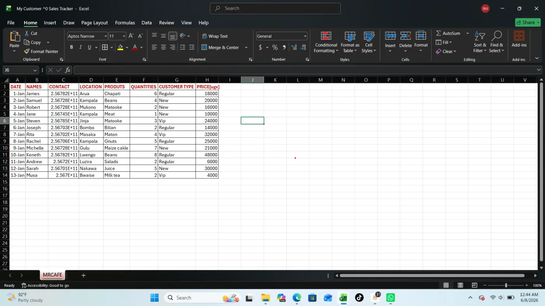
Task: Apply yellow Fill Color swatch
Action: (120, 47)
